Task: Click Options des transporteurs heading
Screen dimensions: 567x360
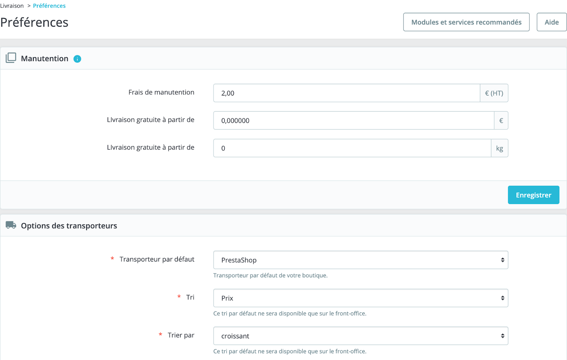Action: (x=69, y=226)
